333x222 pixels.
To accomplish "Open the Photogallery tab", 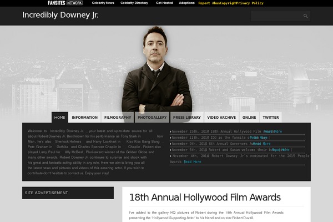I will (152, 117).
